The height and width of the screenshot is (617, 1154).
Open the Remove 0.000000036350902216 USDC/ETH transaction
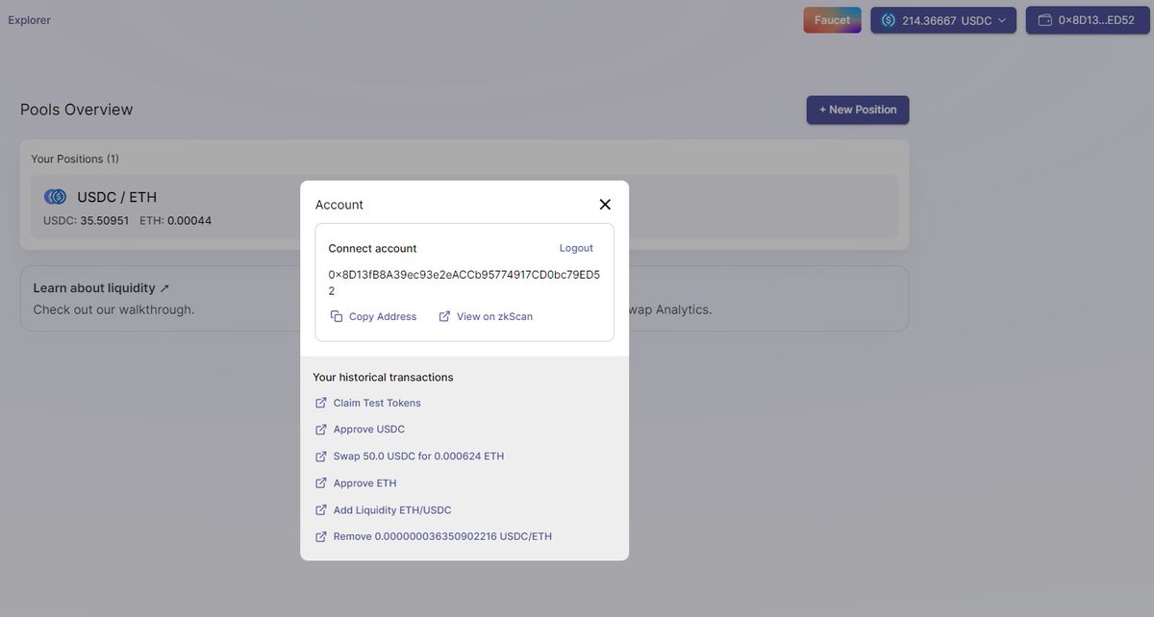[x=442, y=536]
